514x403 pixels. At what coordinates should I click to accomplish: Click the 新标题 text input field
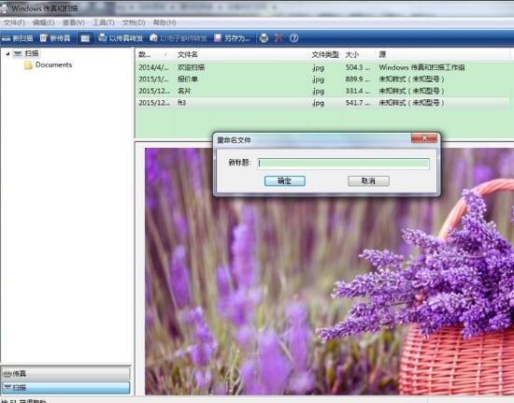coord(343,164)
